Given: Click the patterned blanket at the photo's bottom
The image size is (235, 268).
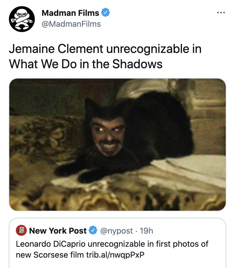Looking at the screenshot, I should tap(117, 198).
